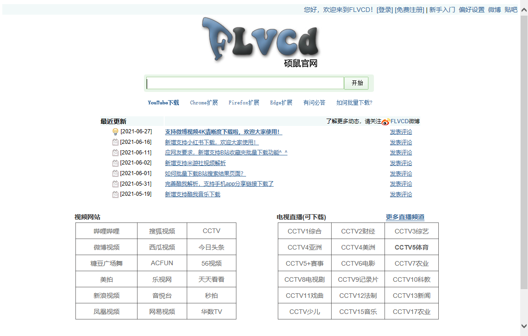Select 西瓜视频 video site
This screenshot has width=528, height=336.
tap(162, 247)
